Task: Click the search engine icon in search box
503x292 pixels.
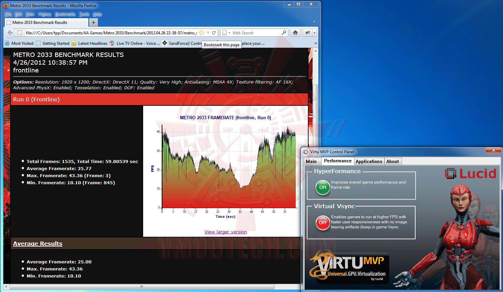Action: [x=224, y=33]
